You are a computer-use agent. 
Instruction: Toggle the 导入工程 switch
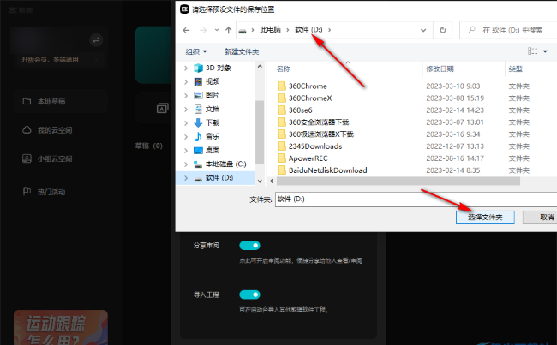(249, 294)
